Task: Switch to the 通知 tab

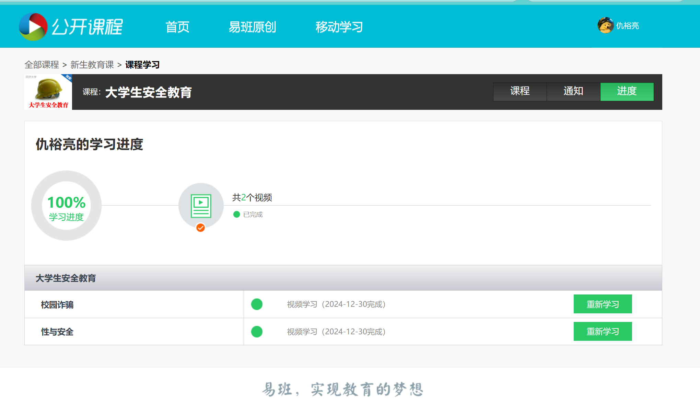Action: point(573,92)
